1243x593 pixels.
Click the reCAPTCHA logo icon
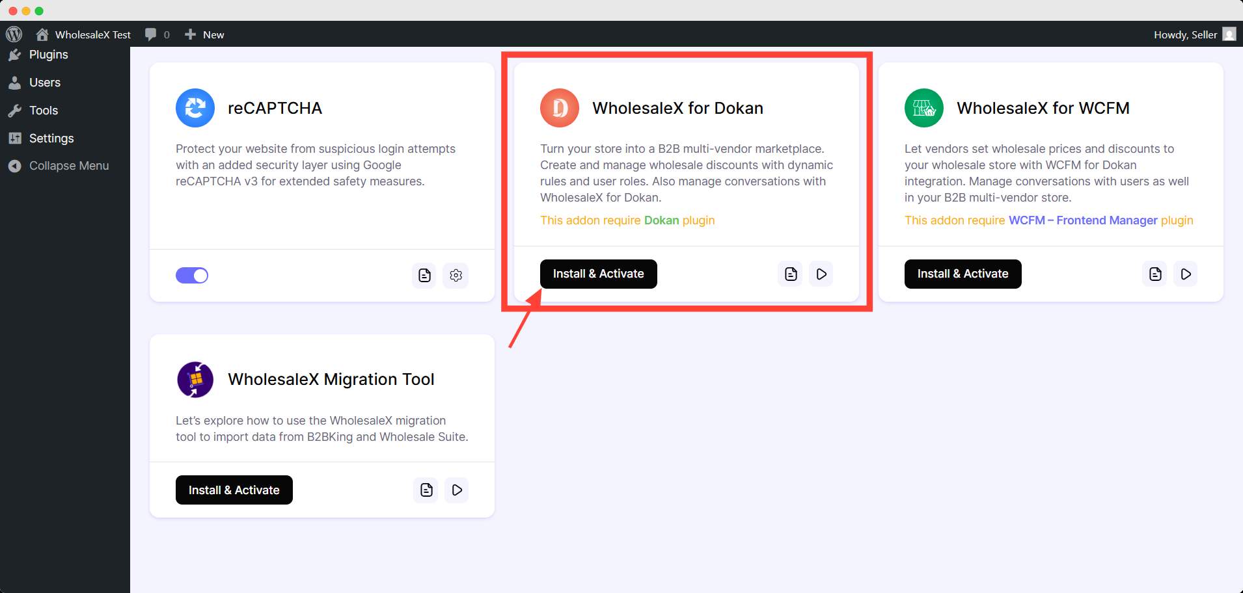pyautogui.click(x=195, y=108)
